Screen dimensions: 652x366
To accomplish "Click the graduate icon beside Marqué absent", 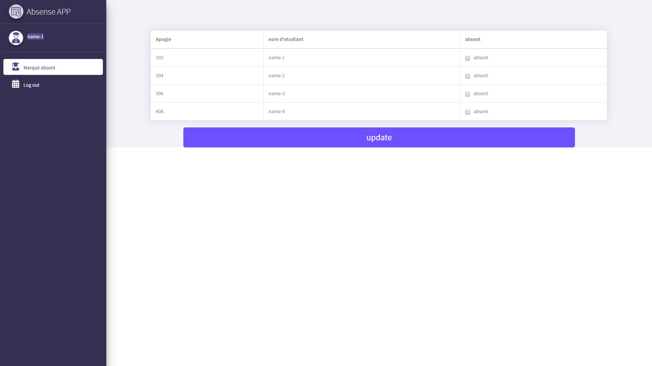I will [x=16, y=67].
